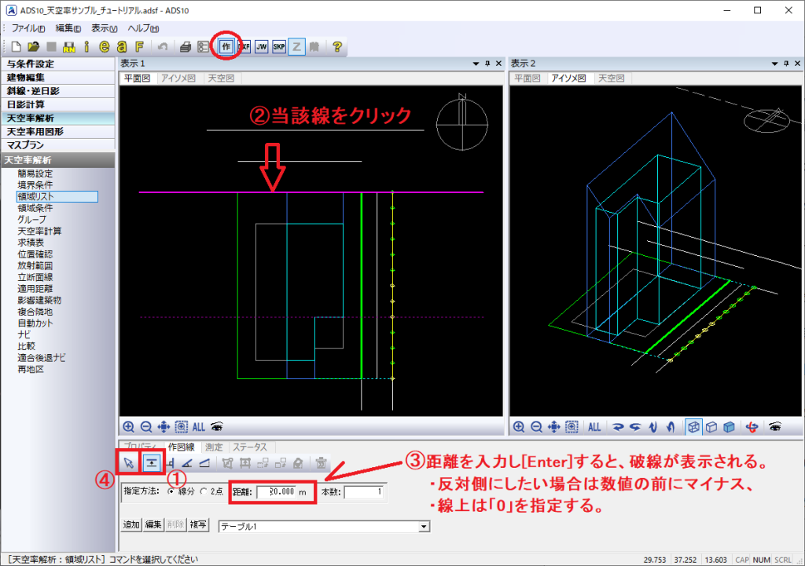Expand the 斜線・逆日影 section
This screenshot has height=566, width=805.
(57, 91)
